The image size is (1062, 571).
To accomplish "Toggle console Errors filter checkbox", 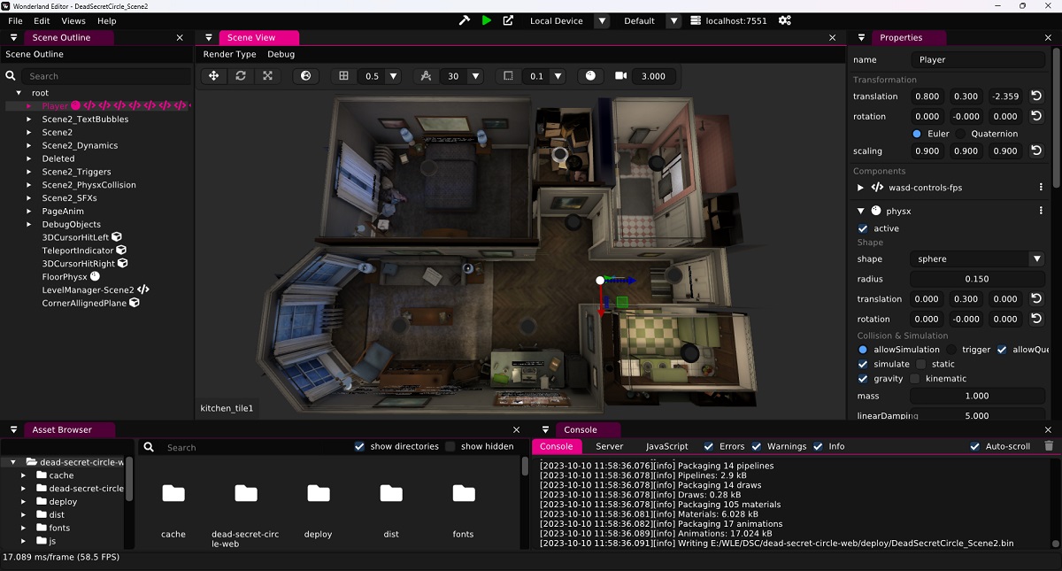I will tap(709, 446).
